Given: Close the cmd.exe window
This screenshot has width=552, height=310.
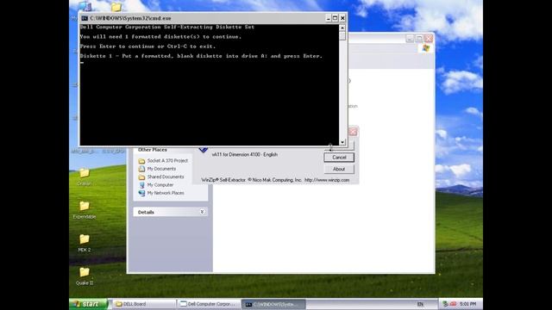Looking at the screenshot, I should [x=342, y=18].
